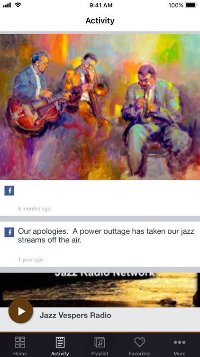Tap the Home grid icon
200x357 pixels.
pos(20,342)
